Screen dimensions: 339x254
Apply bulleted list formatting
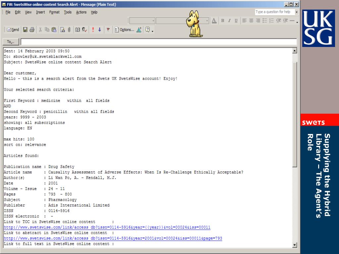(x=265, y=21)
